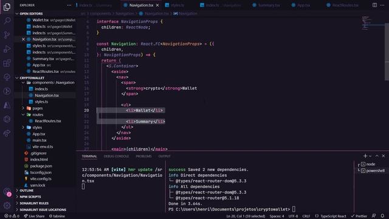Open styles.ts under Navigation folder

click(41, 102)
